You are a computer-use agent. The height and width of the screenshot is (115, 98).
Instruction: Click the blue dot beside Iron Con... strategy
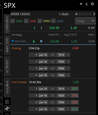click(x=13, y=41)
